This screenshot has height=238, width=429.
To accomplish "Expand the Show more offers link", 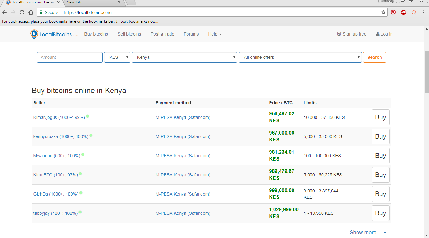I will coord(368,233).
